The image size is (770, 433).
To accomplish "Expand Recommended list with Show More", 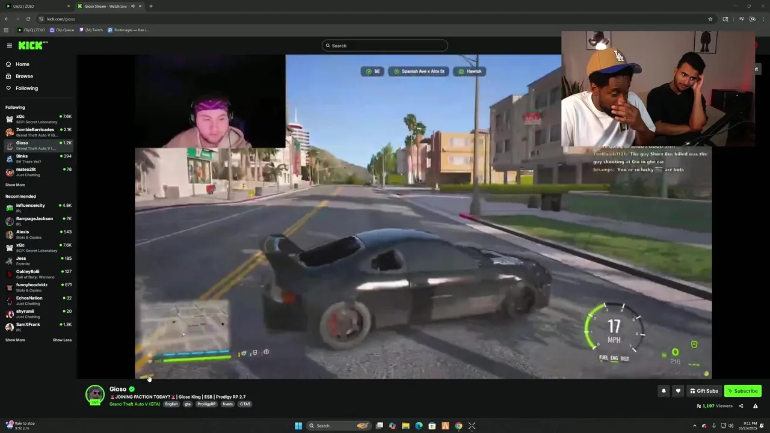I will (x=15, y=340).
